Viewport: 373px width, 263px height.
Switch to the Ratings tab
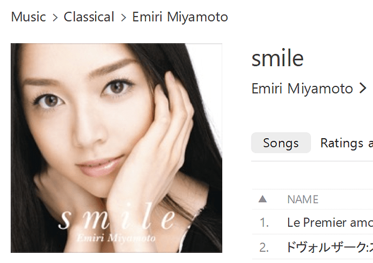pyautogui.click(x=347, y=143)
